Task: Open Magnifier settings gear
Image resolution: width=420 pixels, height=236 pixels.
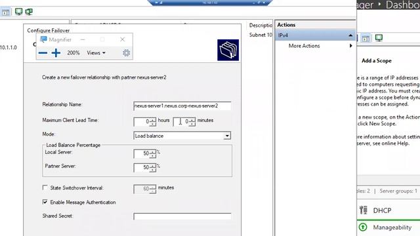Action: point(126,52)
